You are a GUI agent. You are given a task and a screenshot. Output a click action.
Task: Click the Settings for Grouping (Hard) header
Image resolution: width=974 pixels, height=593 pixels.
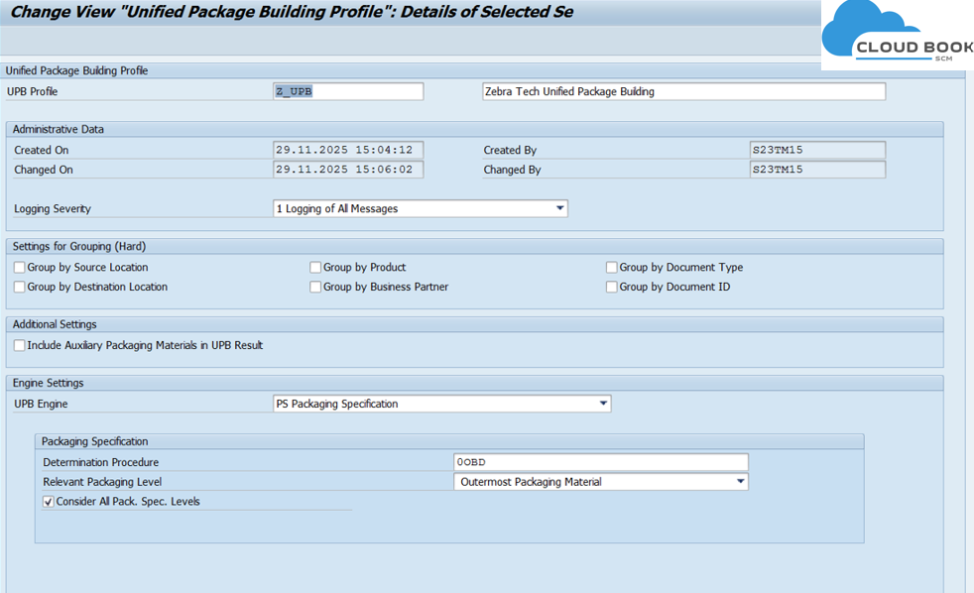79,247
